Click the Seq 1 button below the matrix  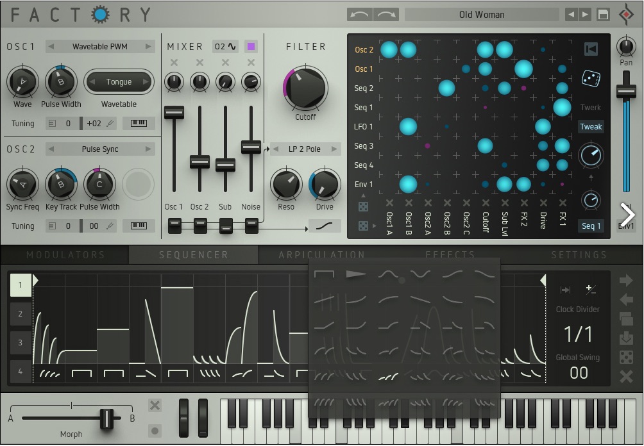pos(591,226)
